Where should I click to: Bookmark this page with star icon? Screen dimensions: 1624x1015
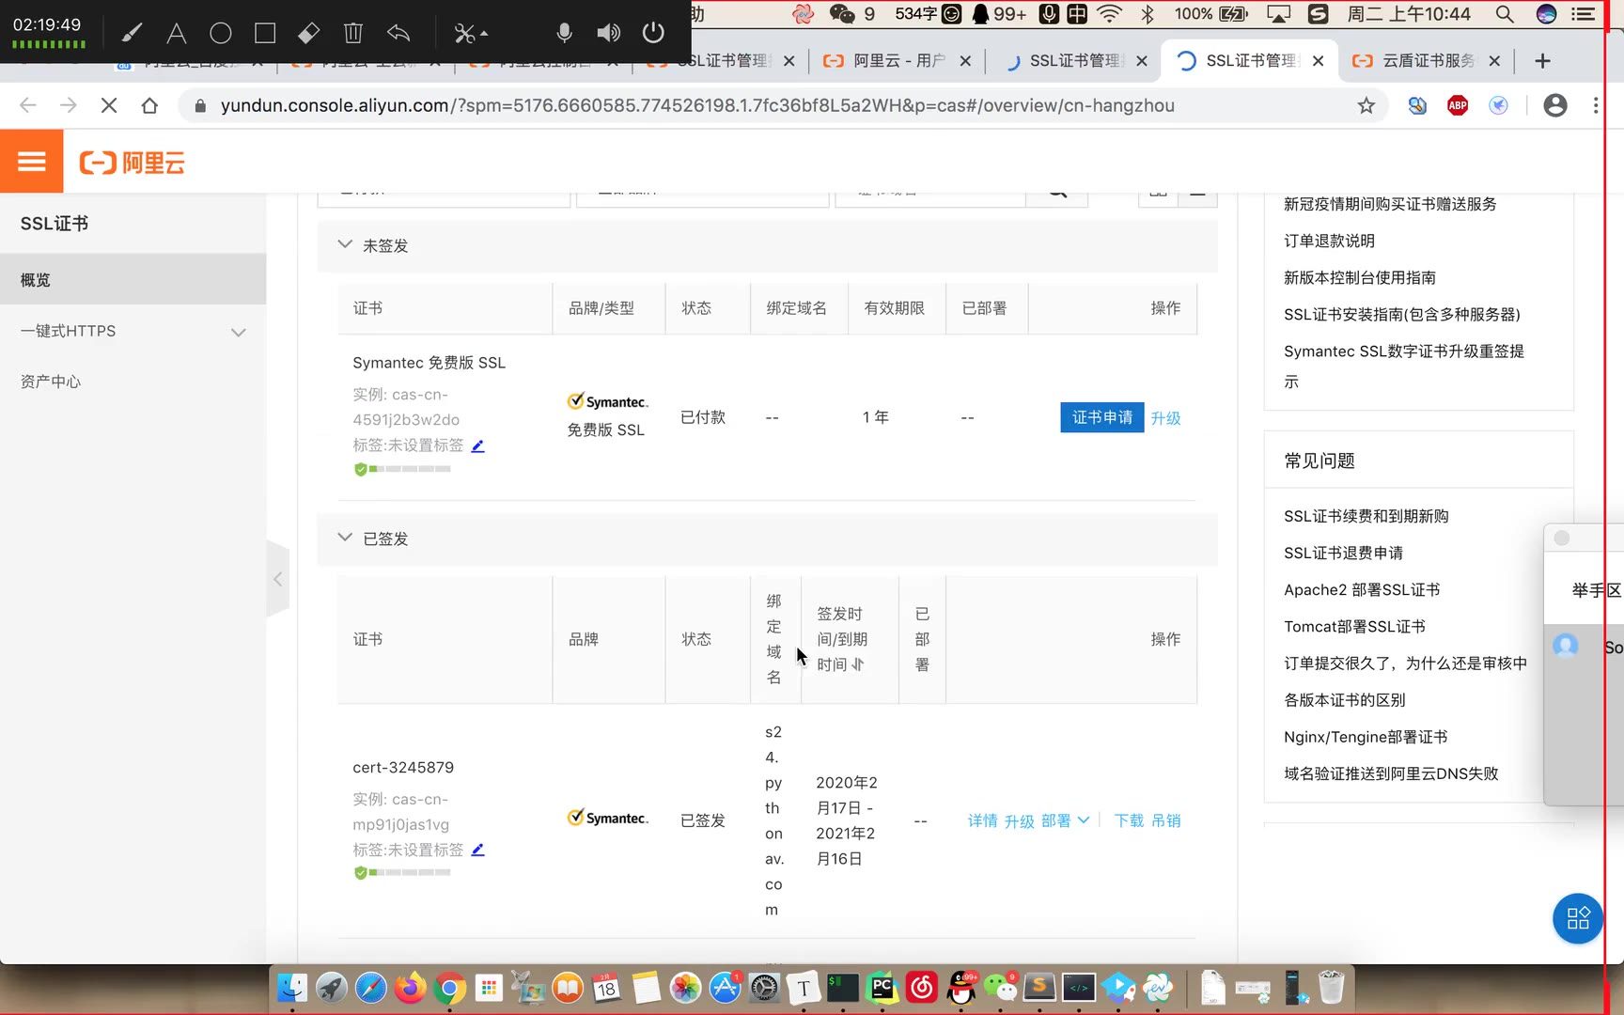click(1366, 105)
